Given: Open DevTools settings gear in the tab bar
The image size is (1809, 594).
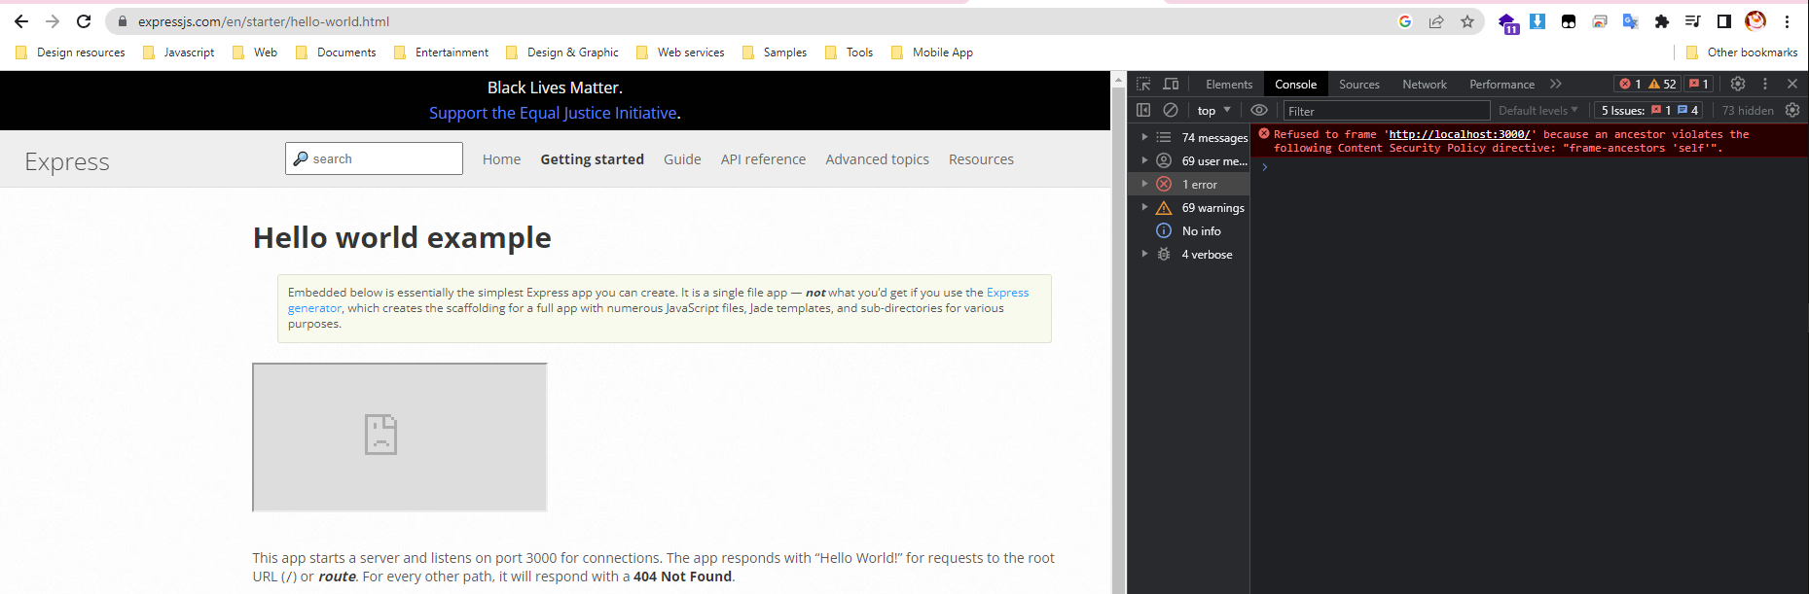Looking at the screenshot, I should pyautogui.click(x=1738, y=84).
